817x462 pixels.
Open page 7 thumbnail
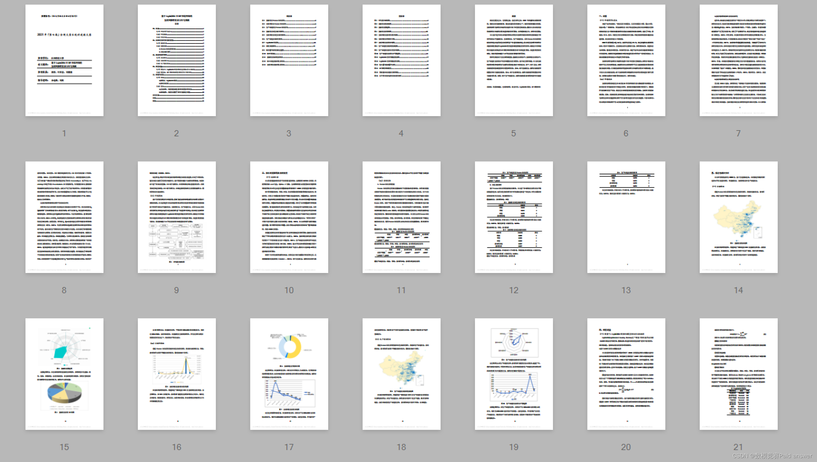point(738,60)
